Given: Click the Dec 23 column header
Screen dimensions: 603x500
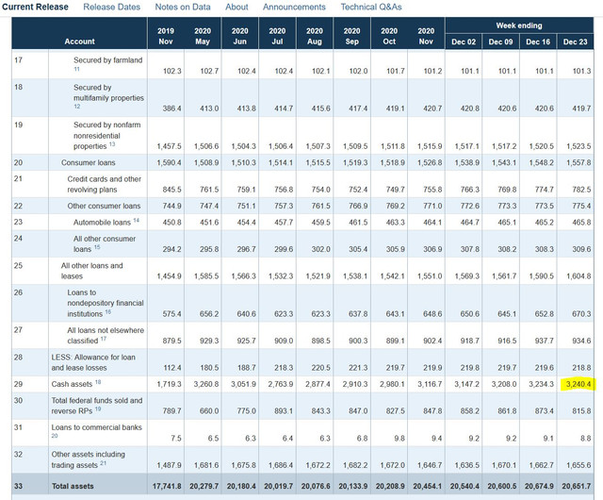Looking at the screenshot, I should (575, 42).
